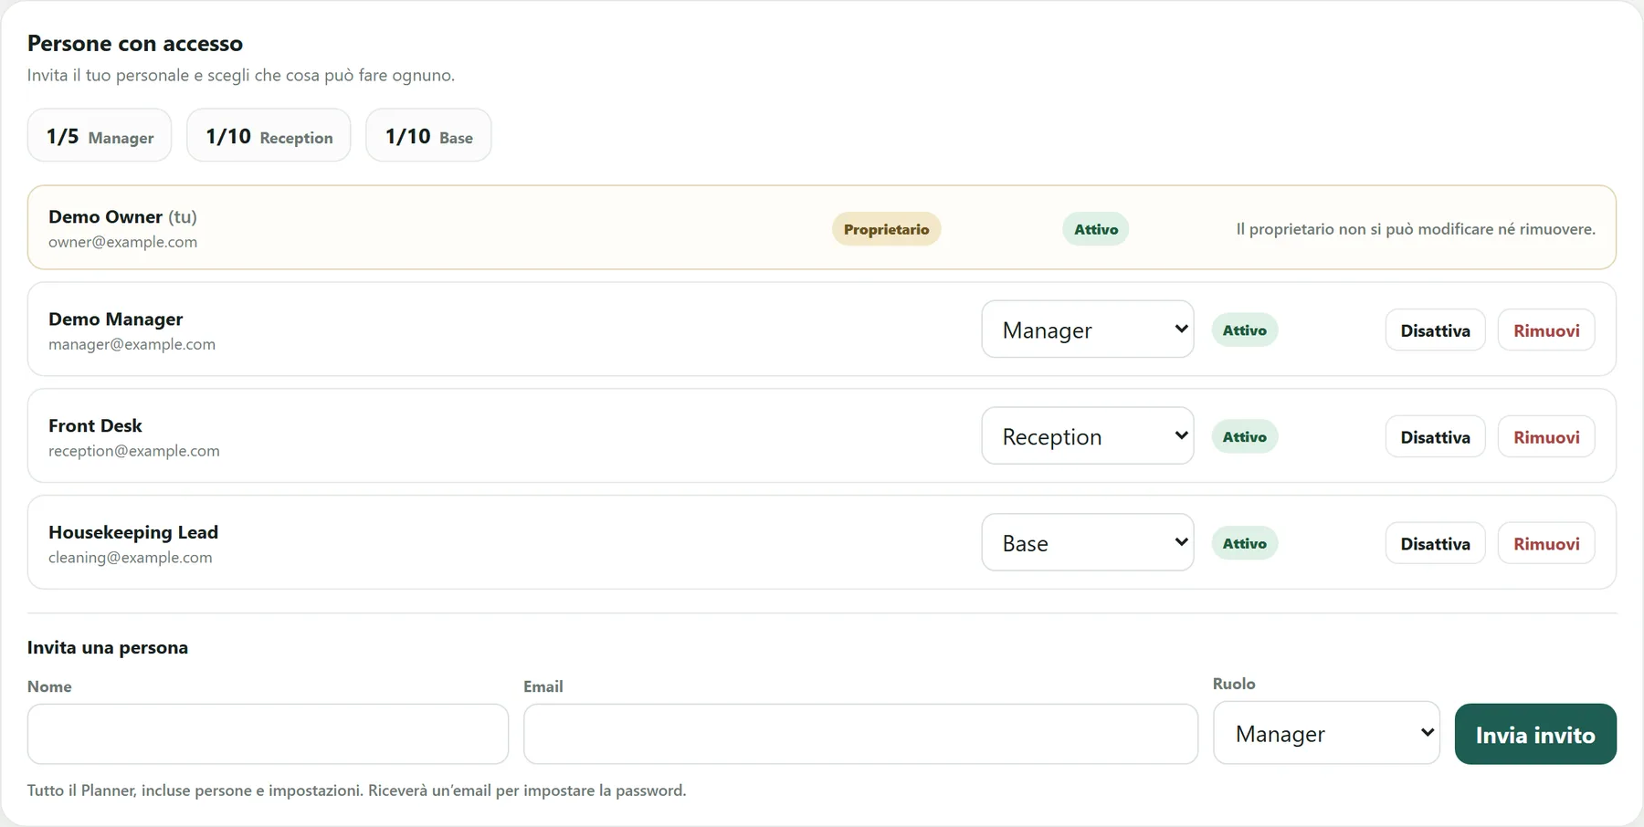Remove Housekeeping Lead with Rimuovi
This screenshot has height=827, width=1644.
(1546, 544)
